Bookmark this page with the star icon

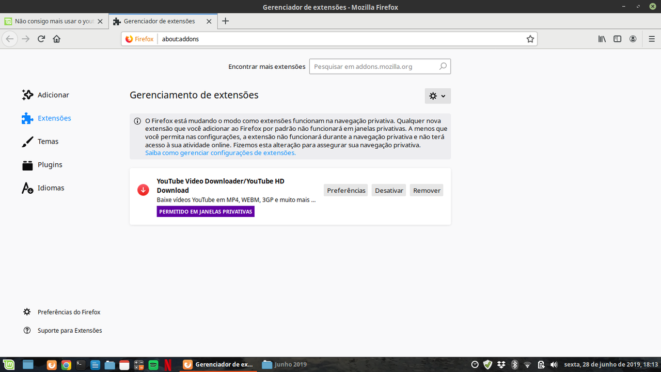pos(530,39)
